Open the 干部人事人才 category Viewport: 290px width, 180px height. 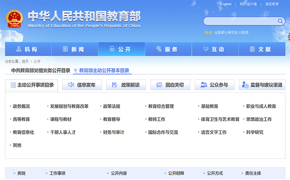63,132
